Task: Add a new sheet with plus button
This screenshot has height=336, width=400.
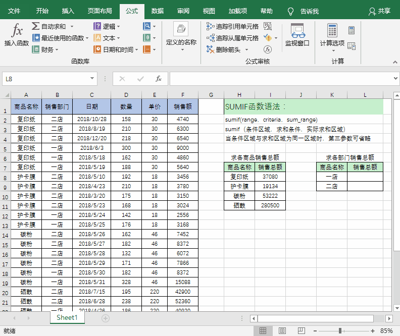Action: (x=106, y=318)
